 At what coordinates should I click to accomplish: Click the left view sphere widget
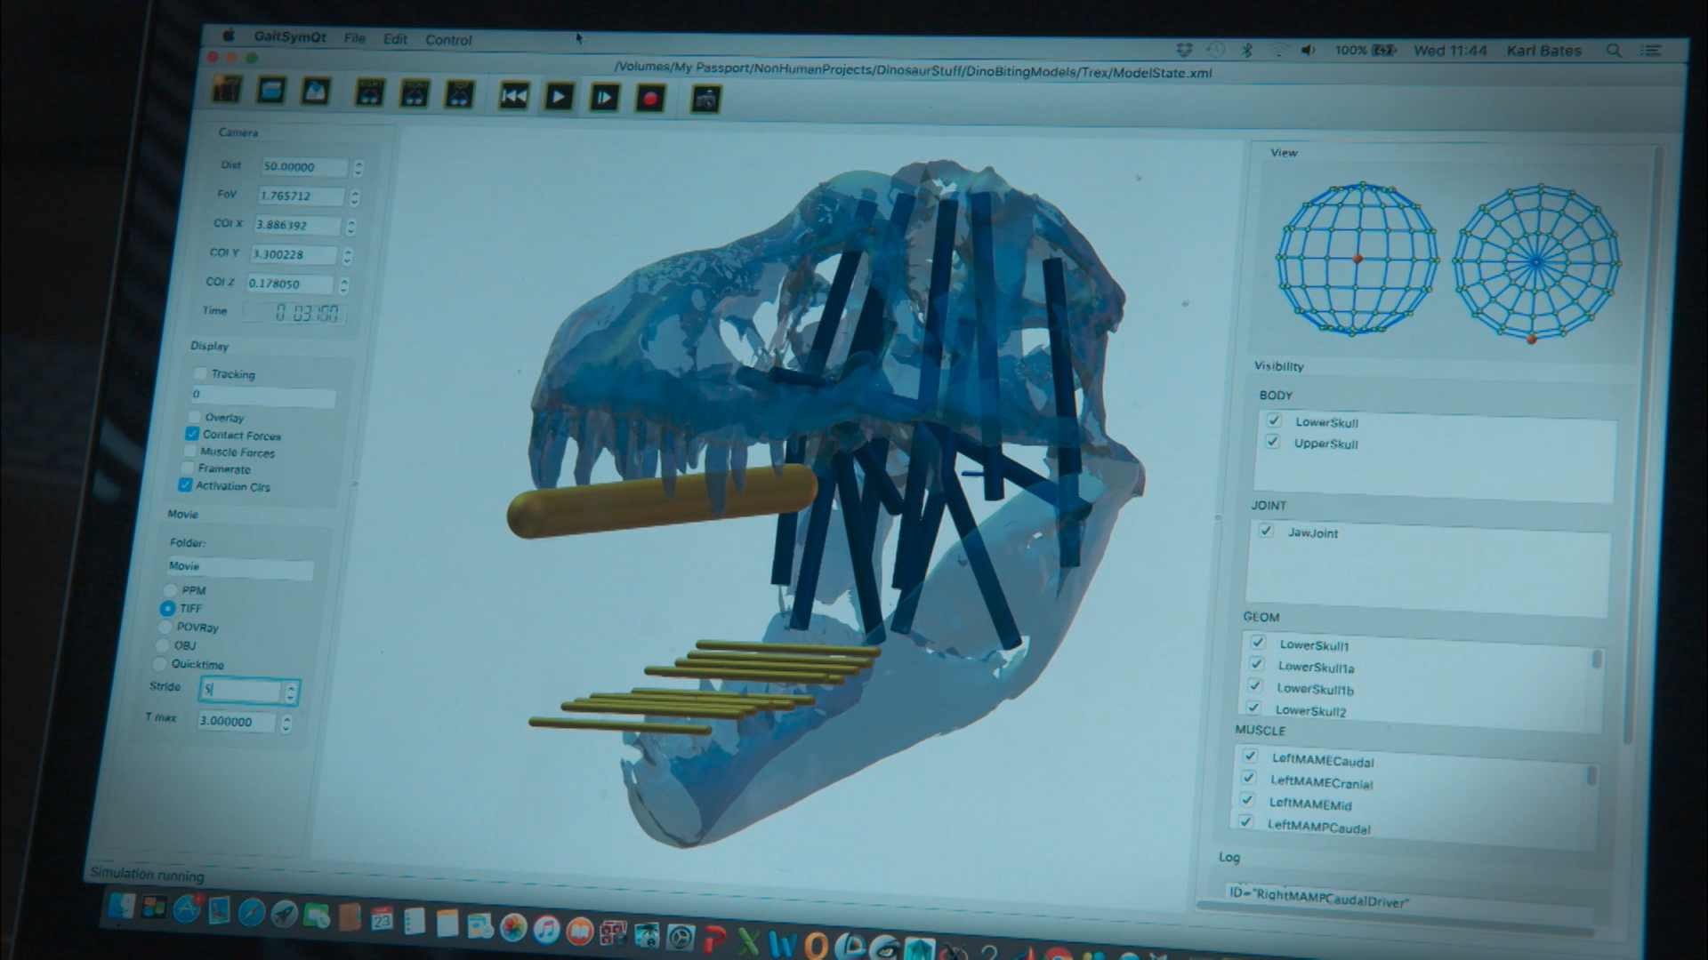point(1358,259)
